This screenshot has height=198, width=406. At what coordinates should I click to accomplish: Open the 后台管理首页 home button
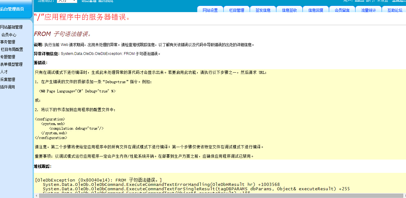[x=12, y=9]
